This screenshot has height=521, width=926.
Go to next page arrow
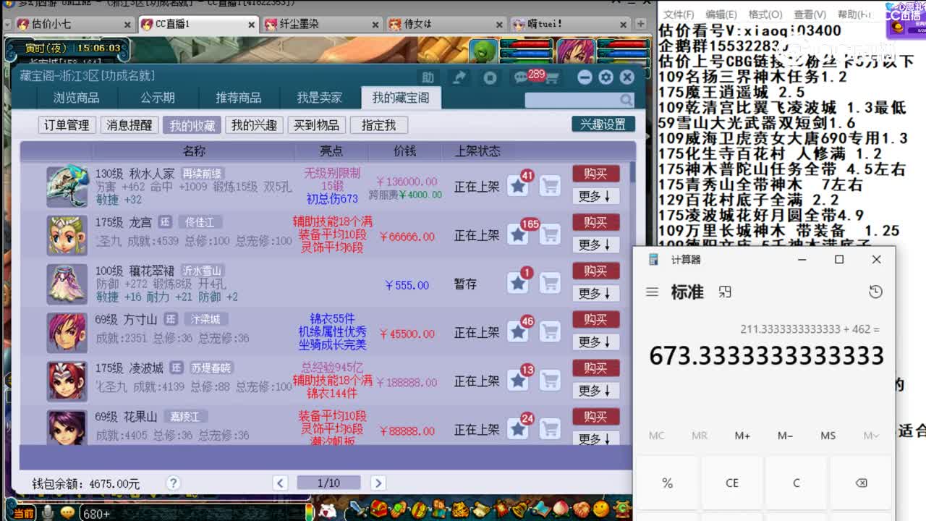click(378, 483)
